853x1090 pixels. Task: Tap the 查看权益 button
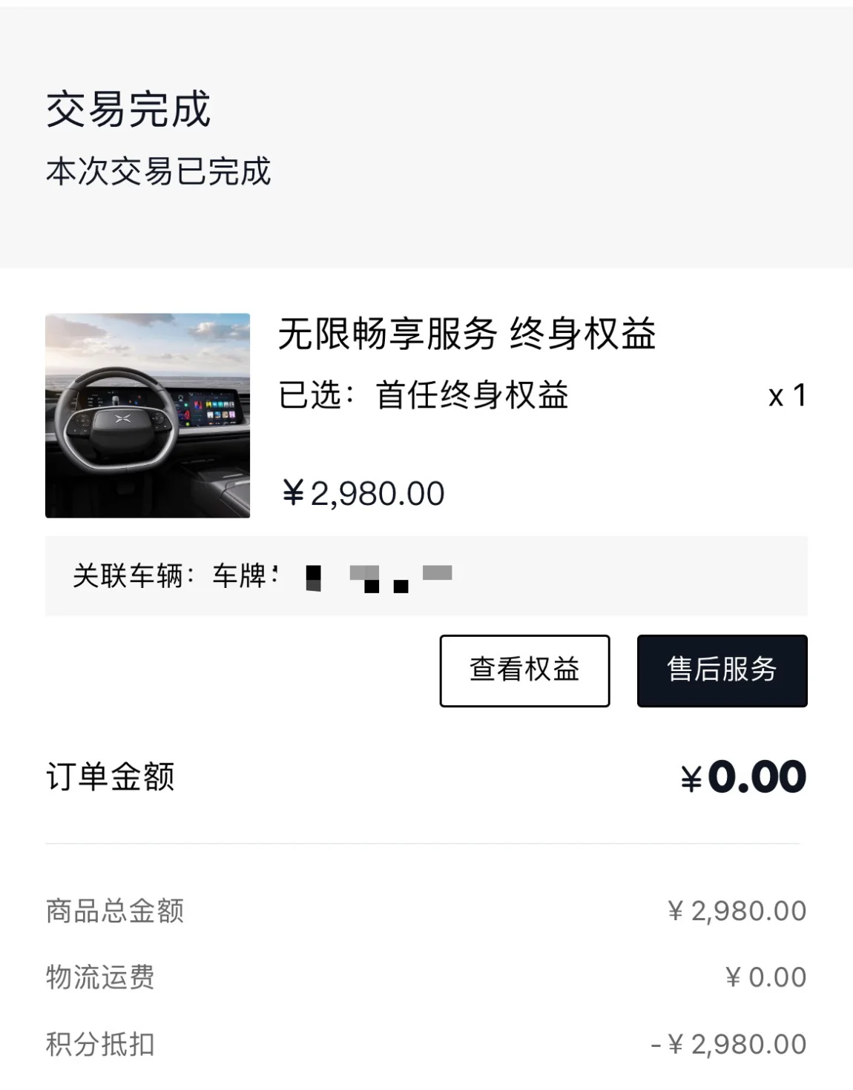click(524, 670)
